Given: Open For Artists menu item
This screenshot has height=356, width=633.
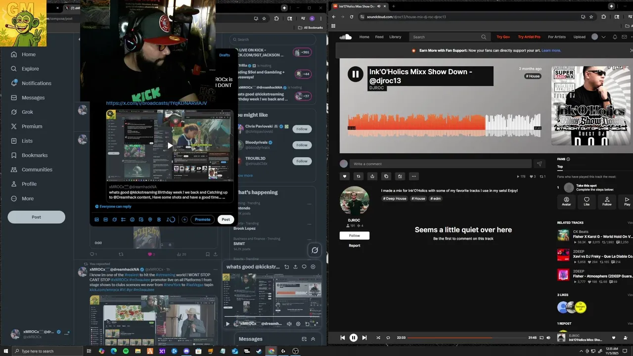Looking at the screenshot, I should pyautogui.click(x=557, y=37).
